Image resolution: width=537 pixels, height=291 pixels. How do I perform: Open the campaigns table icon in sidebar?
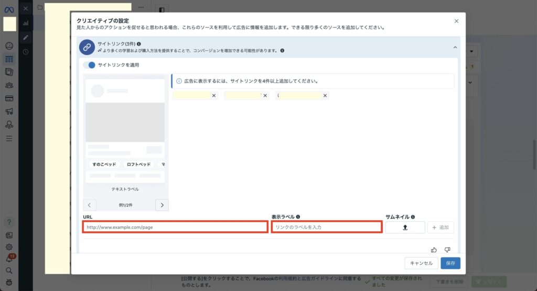(x=9, y=59)
